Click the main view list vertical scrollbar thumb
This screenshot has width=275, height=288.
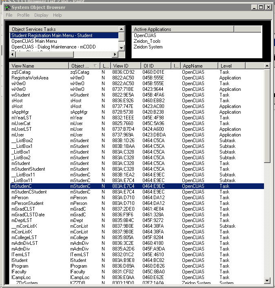pos(267,116)
